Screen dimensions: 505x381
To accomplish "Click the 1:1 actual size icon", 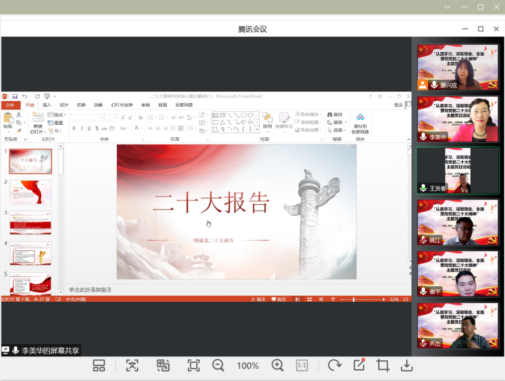I will 302,365.
